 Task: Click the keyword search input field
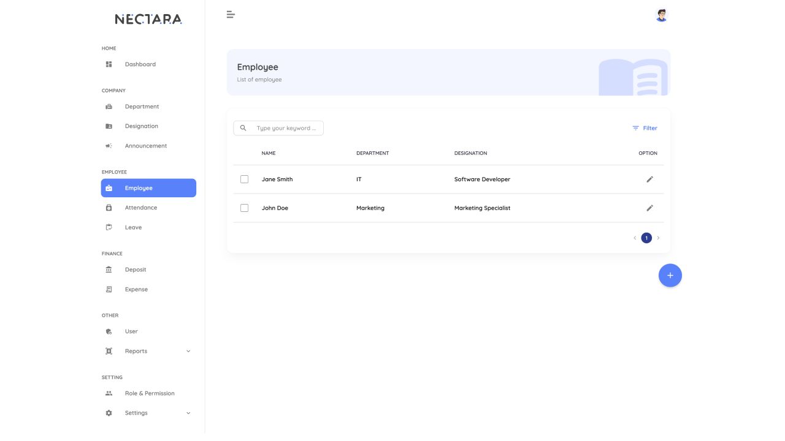tap(286, 128)
